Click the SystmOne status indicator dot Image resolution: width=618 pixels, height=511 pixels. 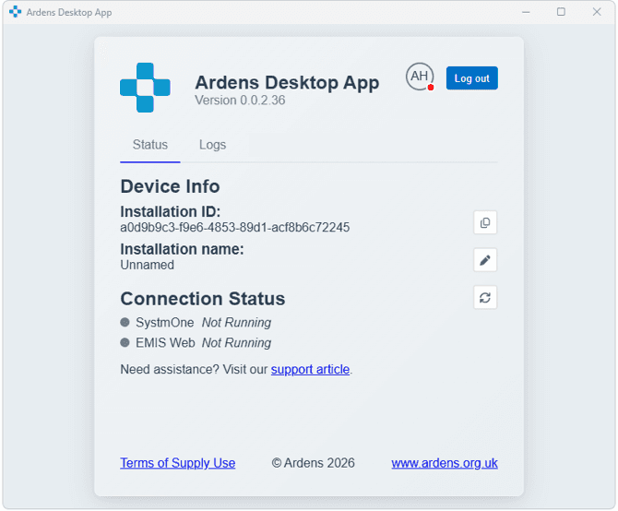point(125,322)
